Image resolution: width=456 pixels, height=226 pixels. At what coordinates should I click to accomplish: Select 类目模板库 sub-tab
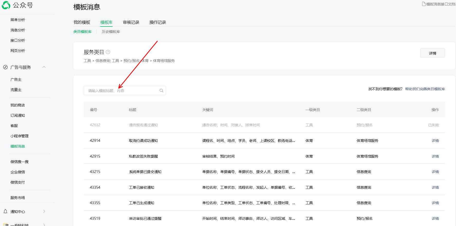point(83,32)
